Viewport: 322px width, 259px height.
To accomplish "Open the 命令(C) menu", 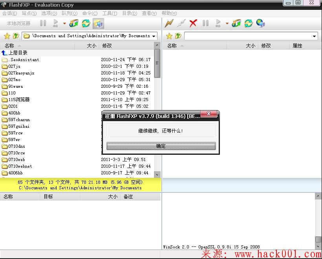I will [x=90, y=13].
